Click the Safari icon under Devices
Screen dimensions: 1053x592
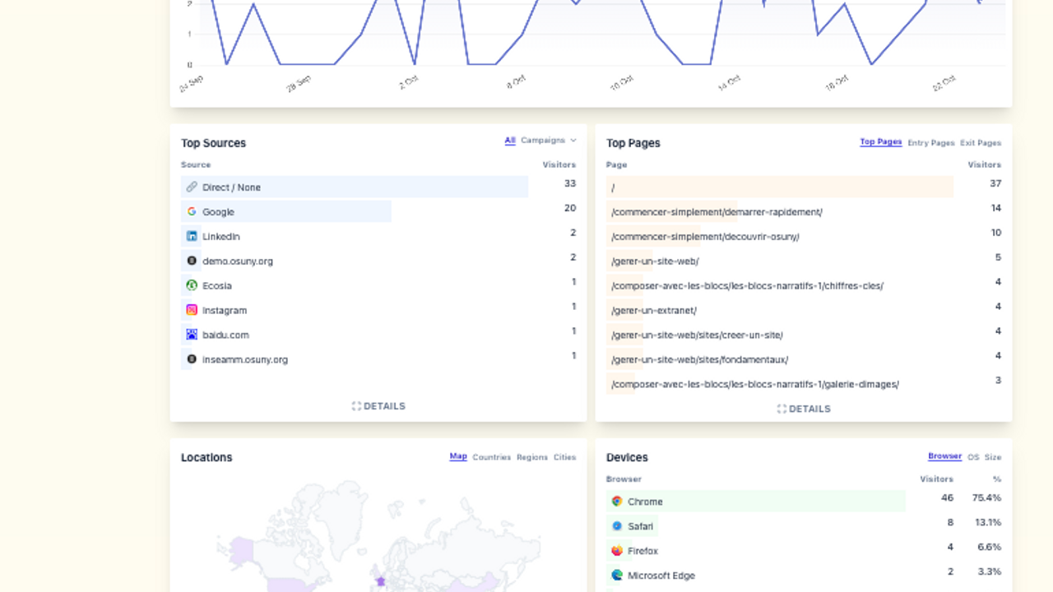click(616, 525)
